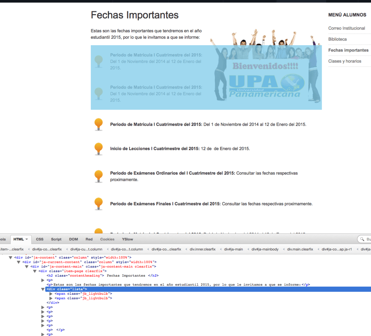Click the Correo Institucional menu link
Image resolution: width=371 pixels, height=336 pixels.
point(346,28)
